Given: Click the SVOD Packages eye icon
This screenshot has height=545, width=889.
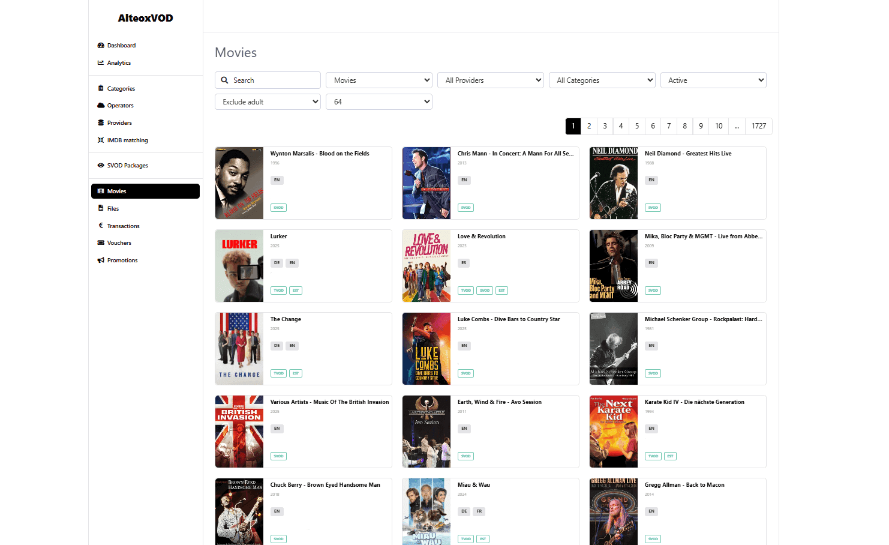Looking at the screenshot, I should (x=101, y=166).
